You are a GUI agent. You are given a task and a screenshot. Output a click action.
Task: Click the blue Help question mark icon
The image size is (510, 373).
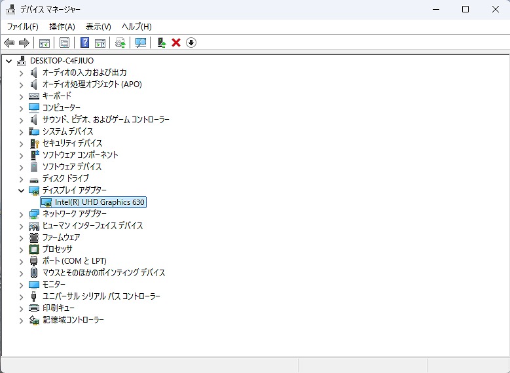(84, 43)
